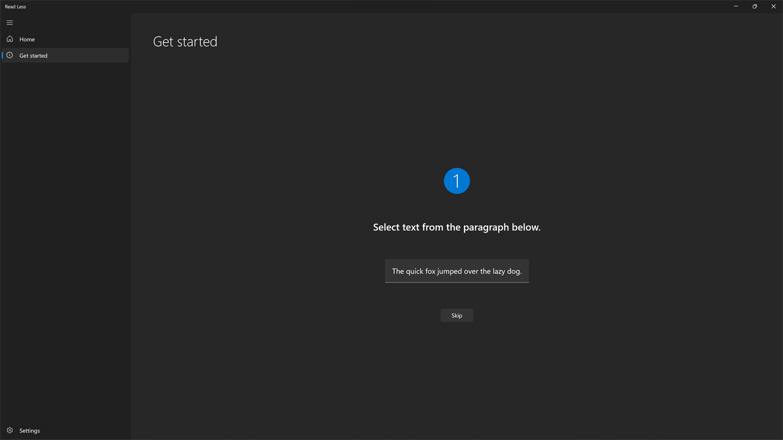The width and height of the screenshot is (783, 440).
Task: Click the Get started page heading
Action: point(185,40)
